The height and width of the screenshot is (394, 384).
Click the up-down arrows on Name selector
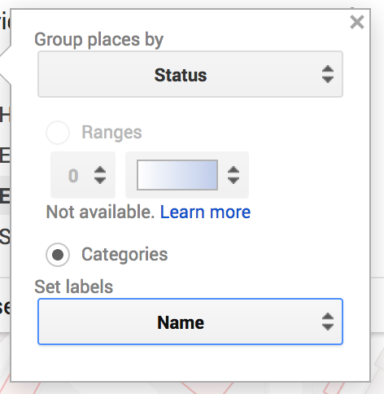328,322
